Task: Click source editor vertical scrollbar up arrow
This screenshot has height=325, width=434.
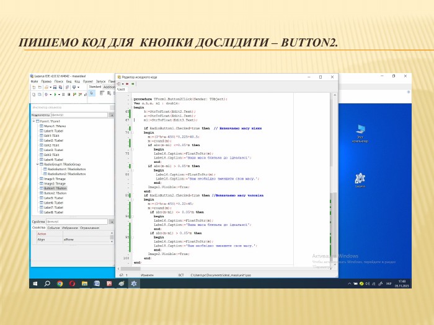Action: pyautogui.click(x=335, y=95)
